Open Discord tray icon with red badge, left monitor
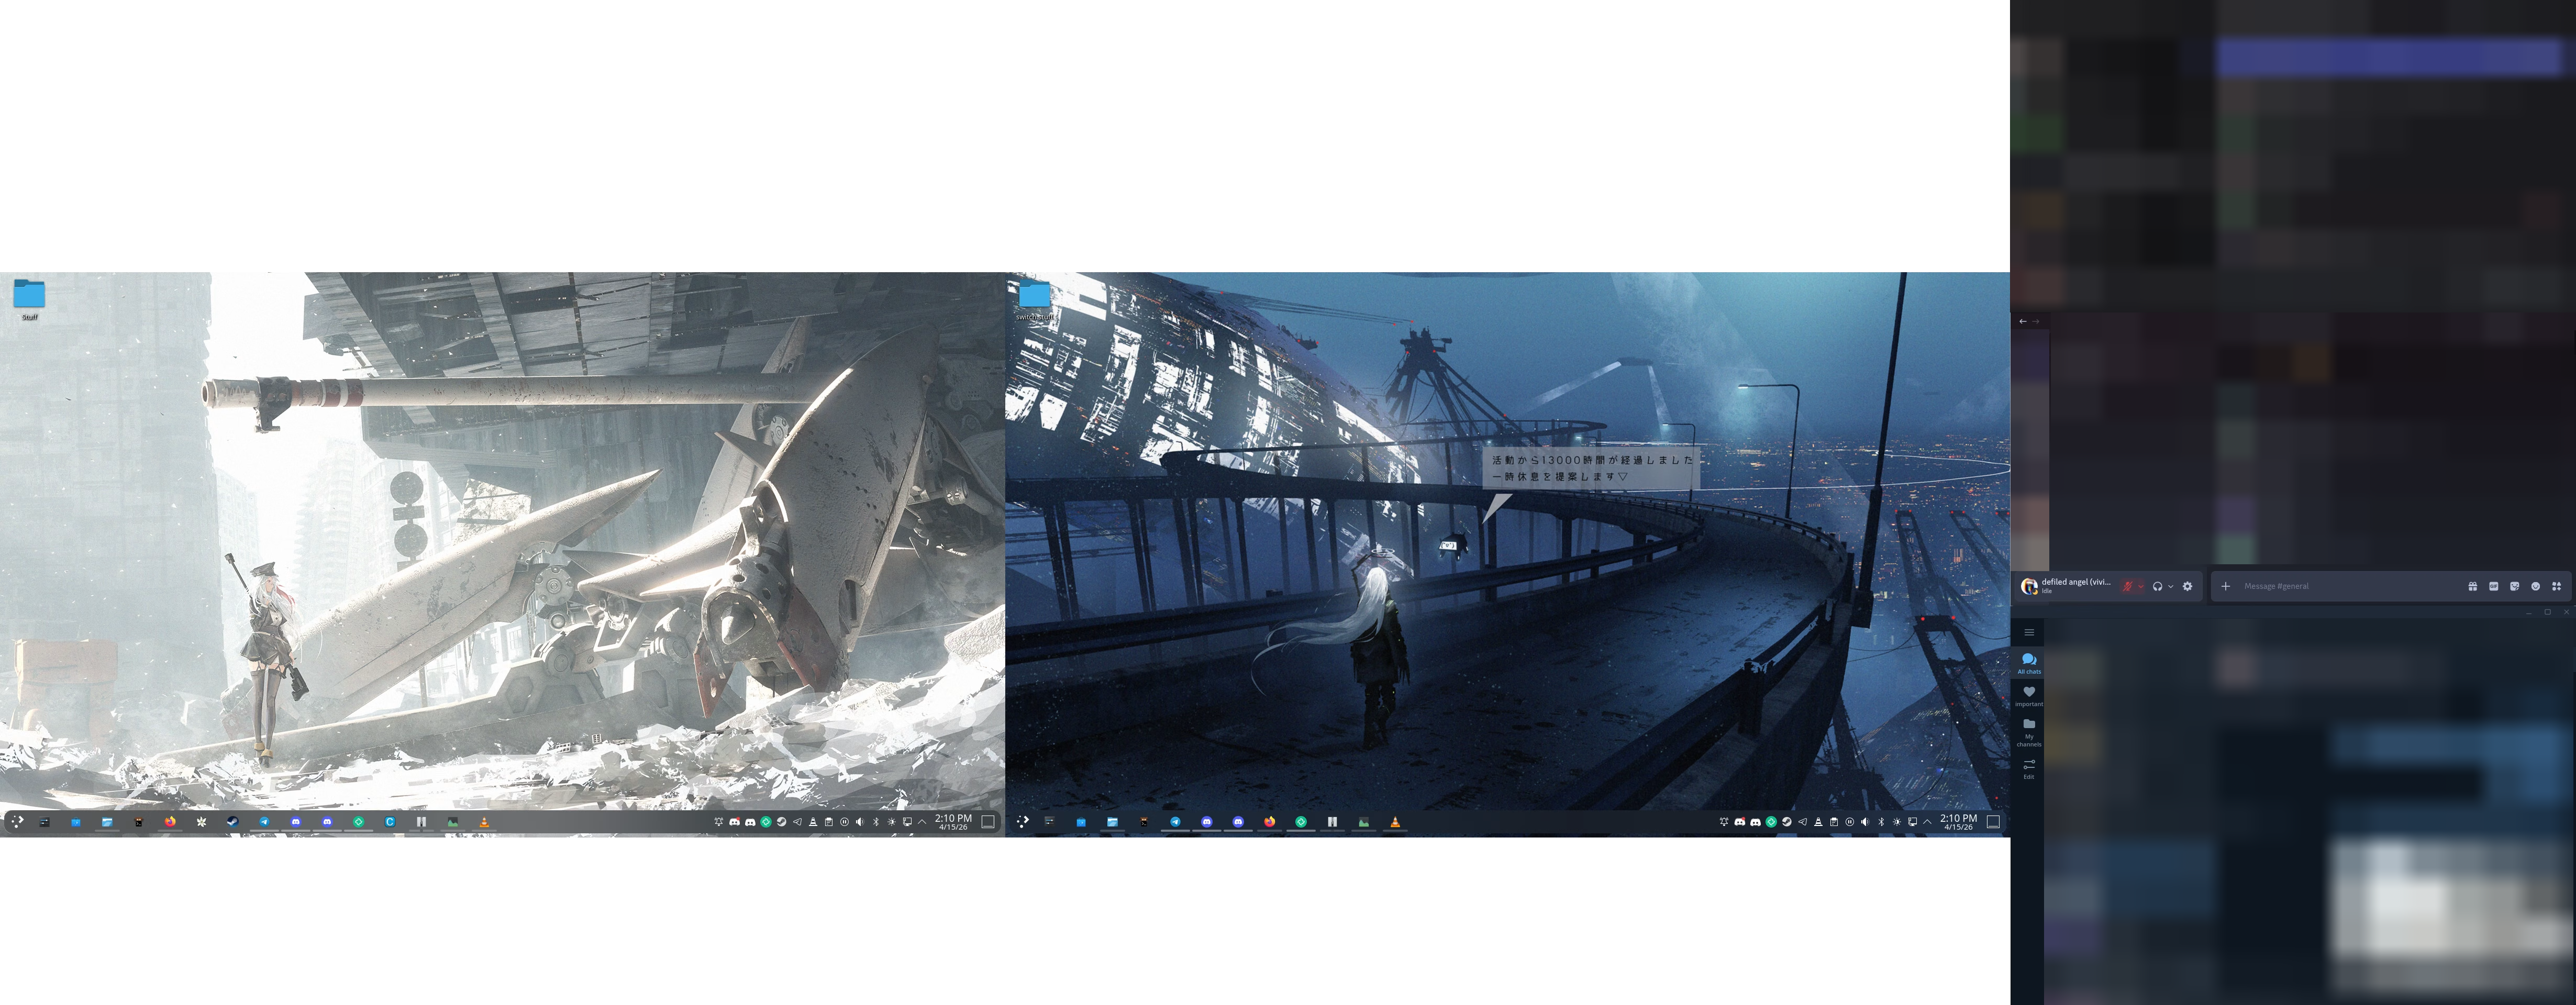Viewport: 2576px width, 1005px height. point(734,822)
